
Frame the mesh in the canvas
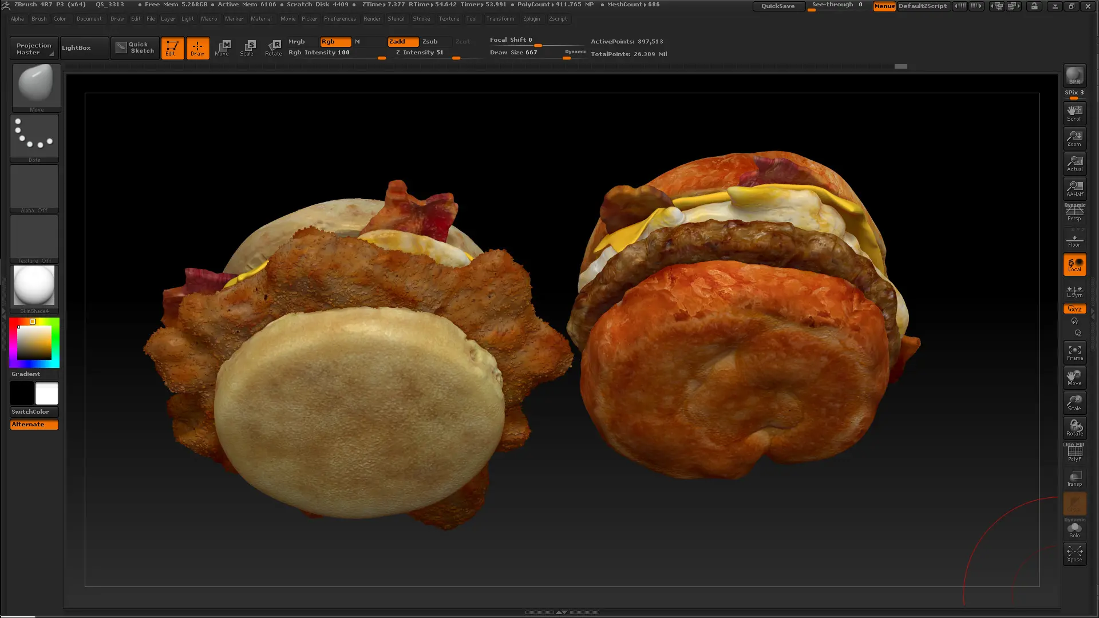click(1074, 352)
